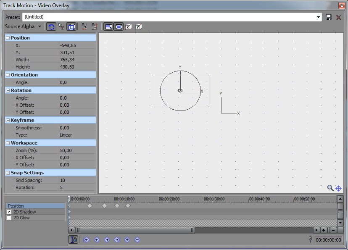Toggle Enable Rotation in the toolbar
Viewport: 348px width, 250px height.
51,26
